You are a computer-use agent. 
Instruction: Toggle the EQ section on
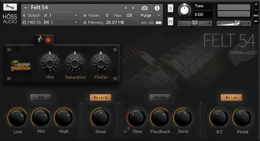pos(41,97)
